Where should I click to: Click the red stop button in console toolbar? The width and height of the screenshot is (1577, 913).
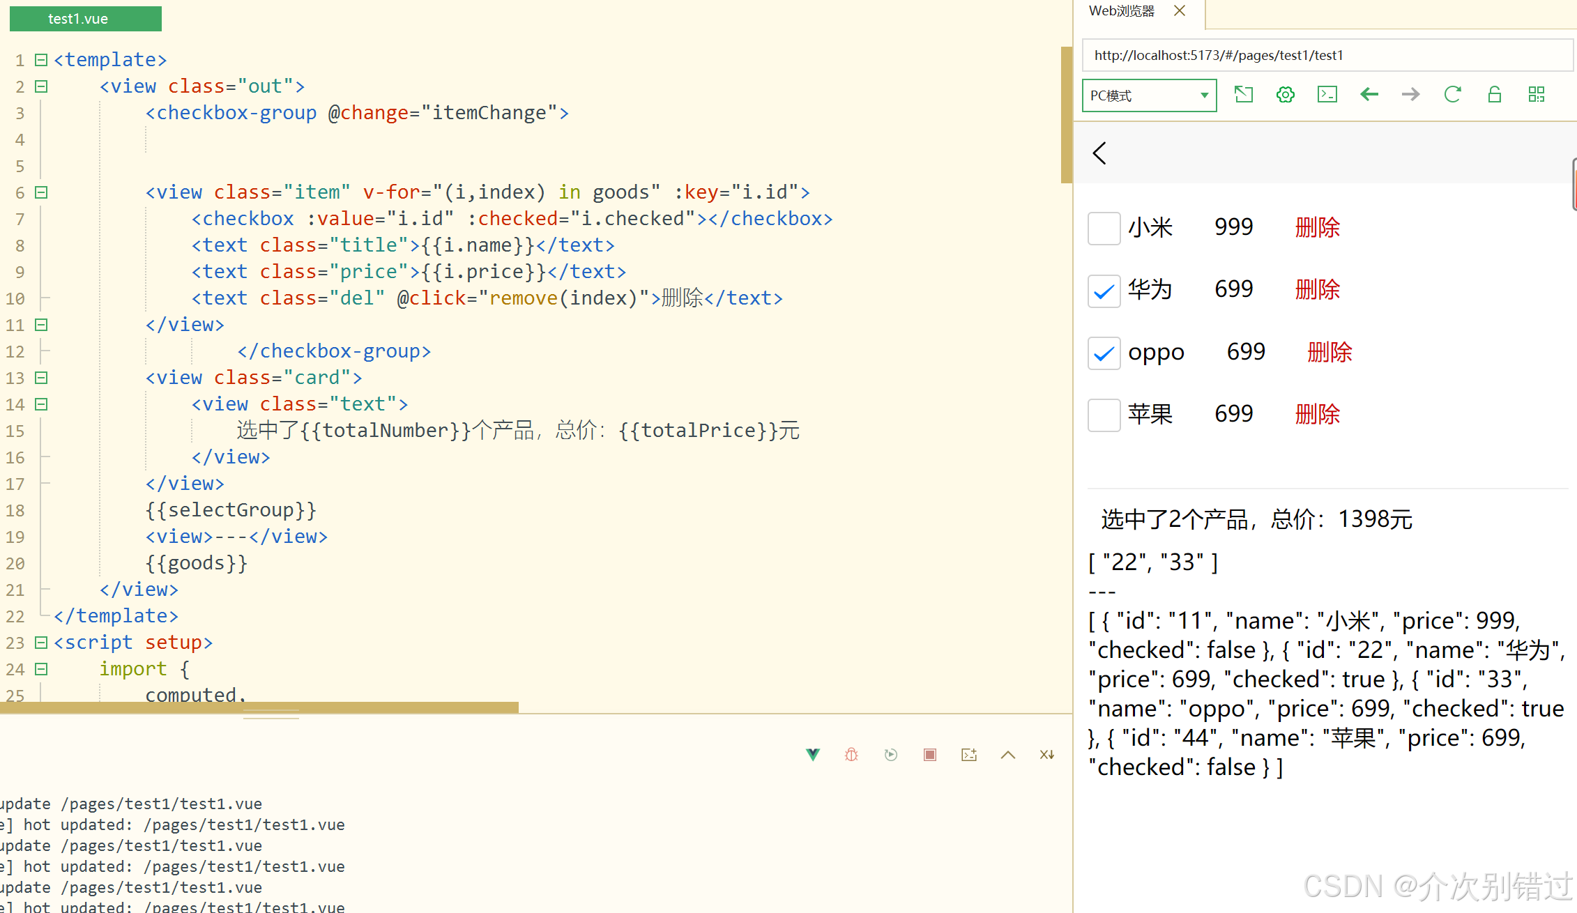click(929, 755)
